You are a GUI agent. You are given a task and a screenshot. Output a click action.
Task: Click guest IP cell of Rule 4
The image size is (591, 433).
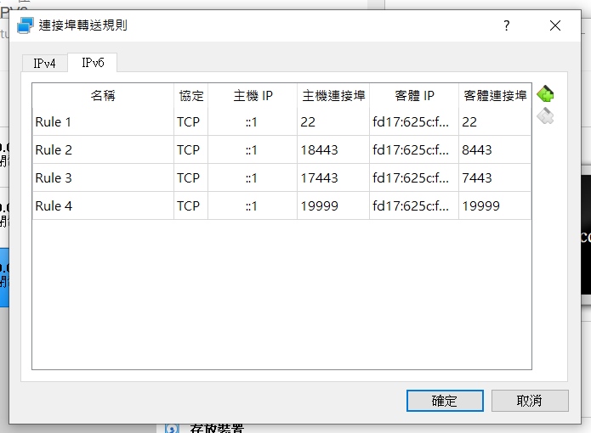(x=414, y=206)
